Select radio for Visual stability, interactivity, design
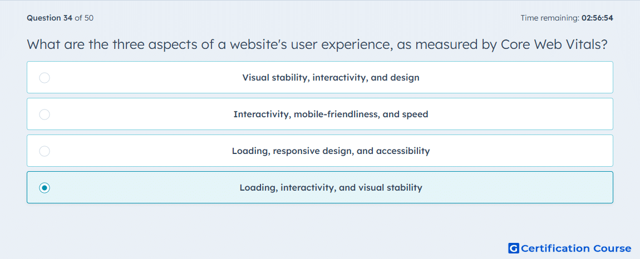This screenshot has width=640, height=259. (45, 77)
